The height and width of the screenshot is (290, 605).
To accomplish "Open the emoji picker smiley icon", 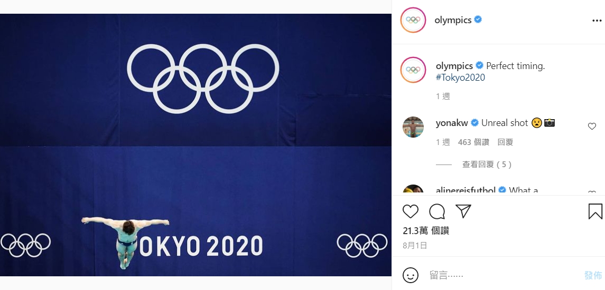I will [x=411, y=275].
